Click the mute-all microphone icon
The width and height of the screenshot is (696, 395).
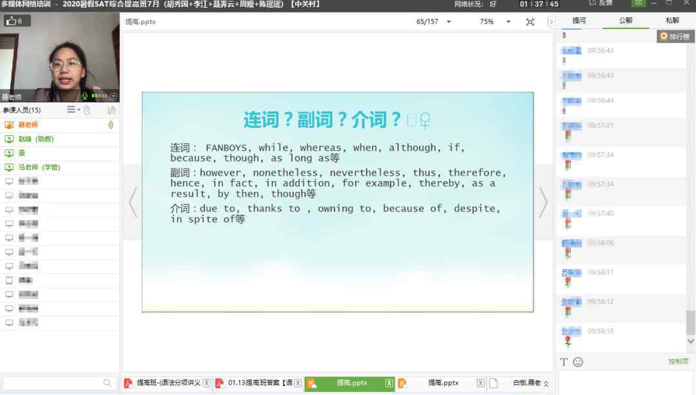click(x=88, y=110)
